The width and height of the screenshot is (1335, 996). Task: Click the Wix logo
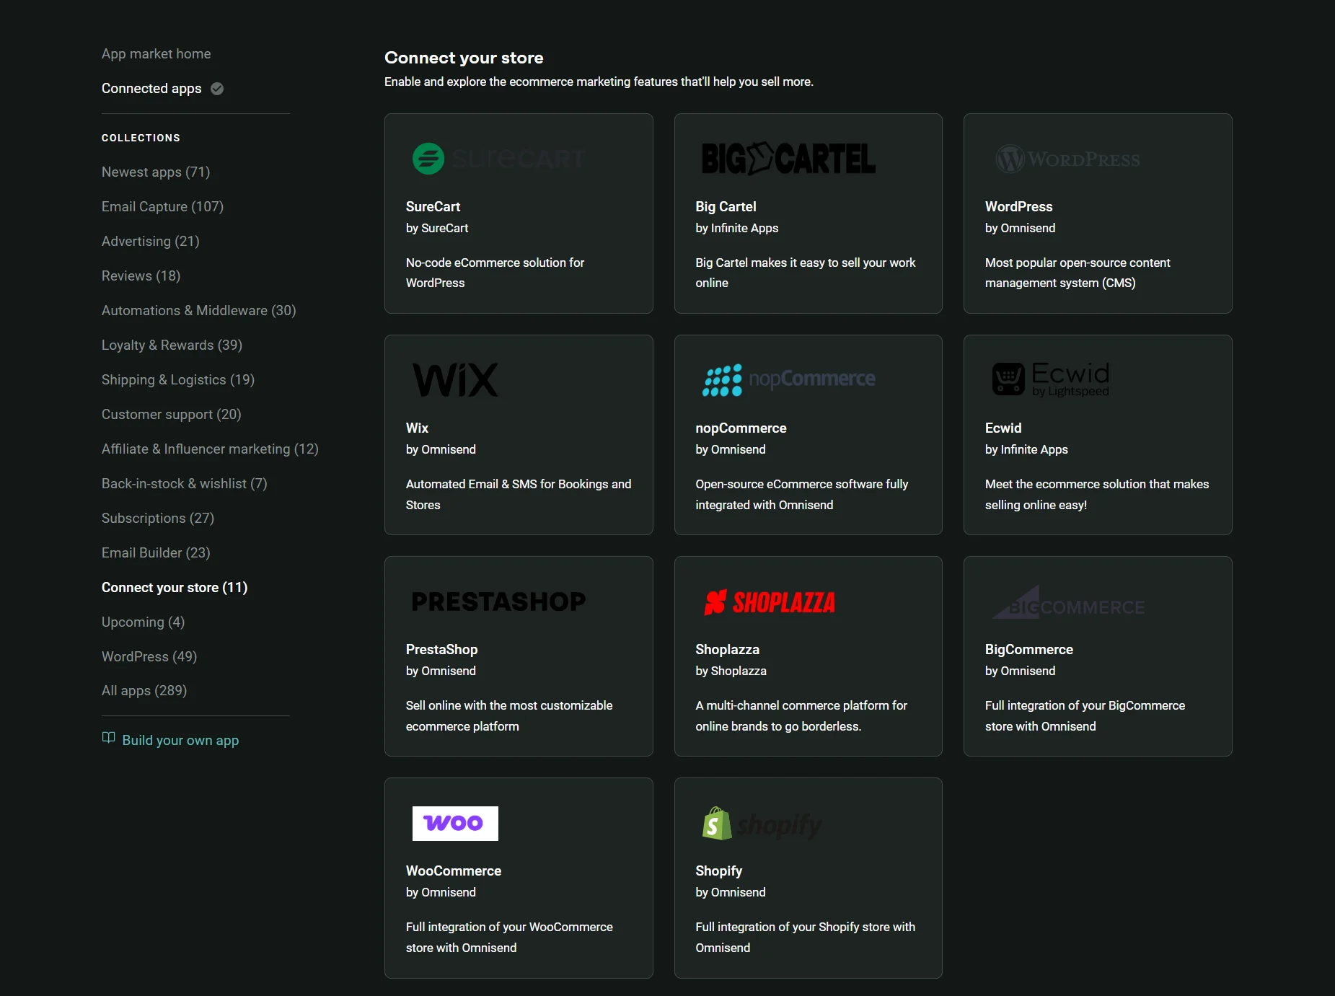(455, 380)
